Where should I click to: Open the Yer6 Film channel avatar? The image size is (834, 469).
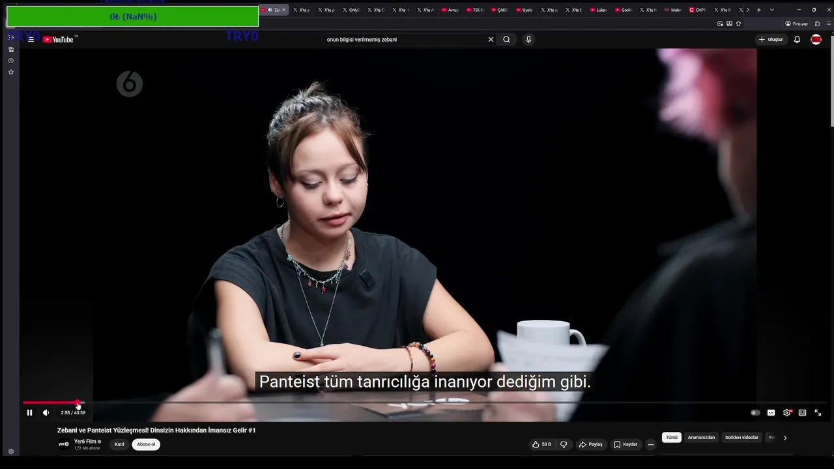tap(64, 444)
